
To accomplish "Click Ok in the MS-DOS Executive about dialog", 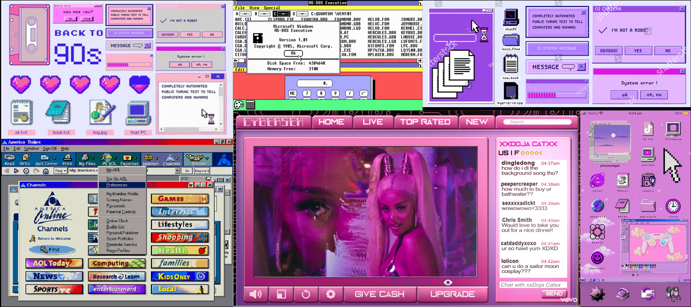I will coord(293,53).
